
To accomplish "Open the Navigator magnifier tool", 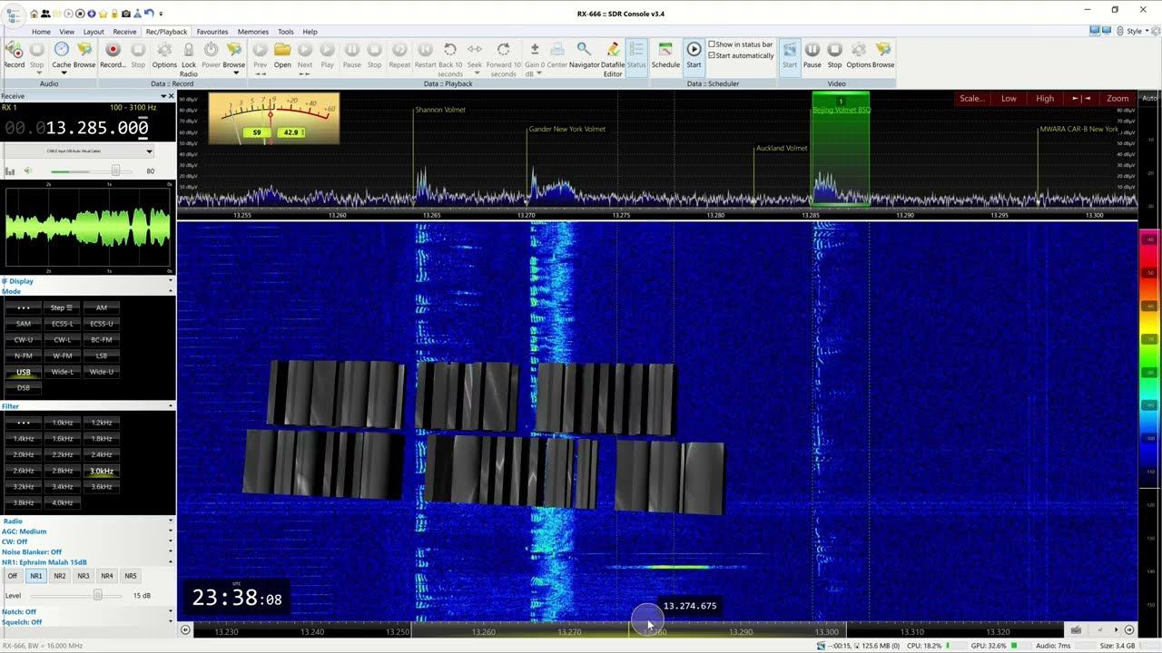I will [x=584, y=54].
